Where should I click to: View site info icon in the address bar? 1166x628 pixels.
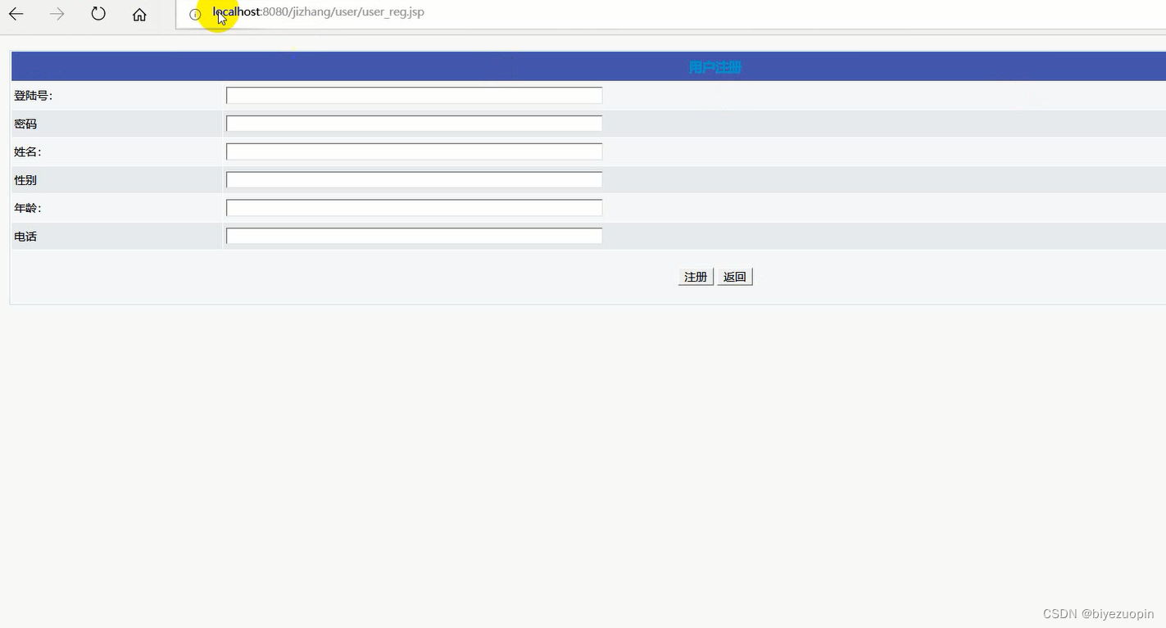(195, 14)
